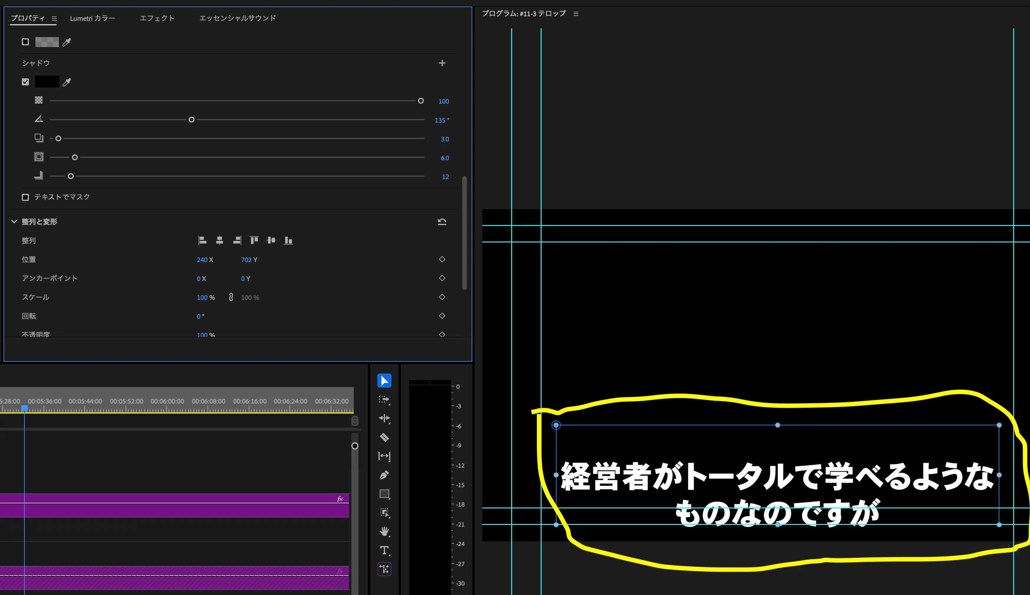1030x595 pixels.
Task: Enable the background fill checkbox
Action: 25,42
